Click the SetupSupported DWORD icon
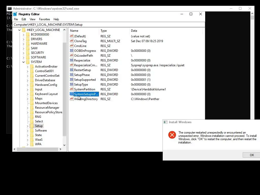Screen dimensions: 260x195 (71, 79)
